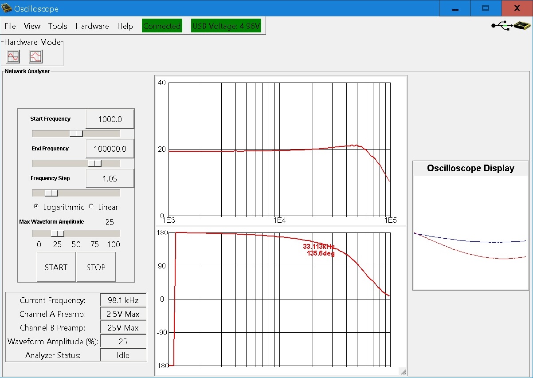Click the Oscilloscope Display preview panel
The width and height of the screenshot is (533, 378).
(x=470, y=231)
